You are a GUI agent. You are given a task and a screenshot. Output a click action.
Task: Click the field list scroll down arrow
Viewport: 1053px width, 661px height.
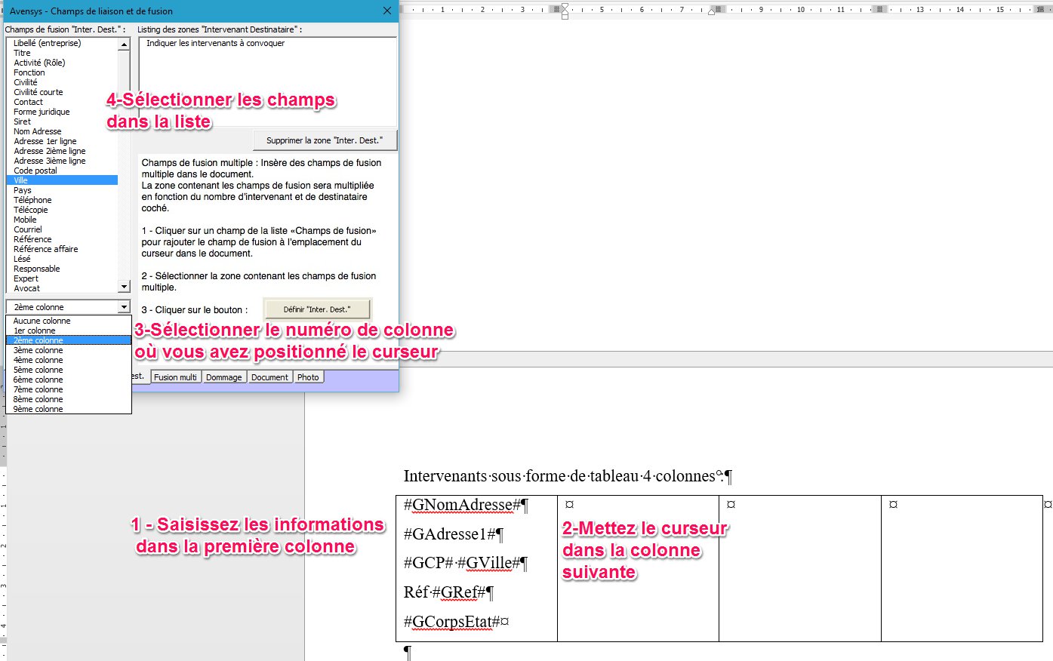pyautogui.click(x=125, y=287)
